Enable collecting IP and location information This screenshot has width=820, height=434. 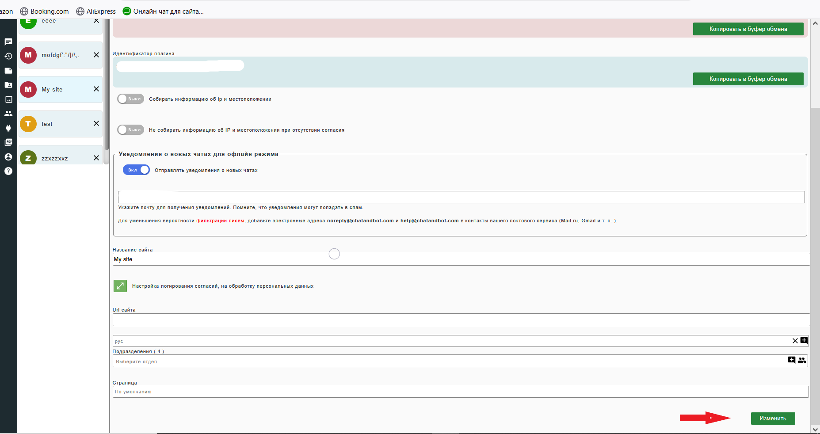click(x=130, y=99)
